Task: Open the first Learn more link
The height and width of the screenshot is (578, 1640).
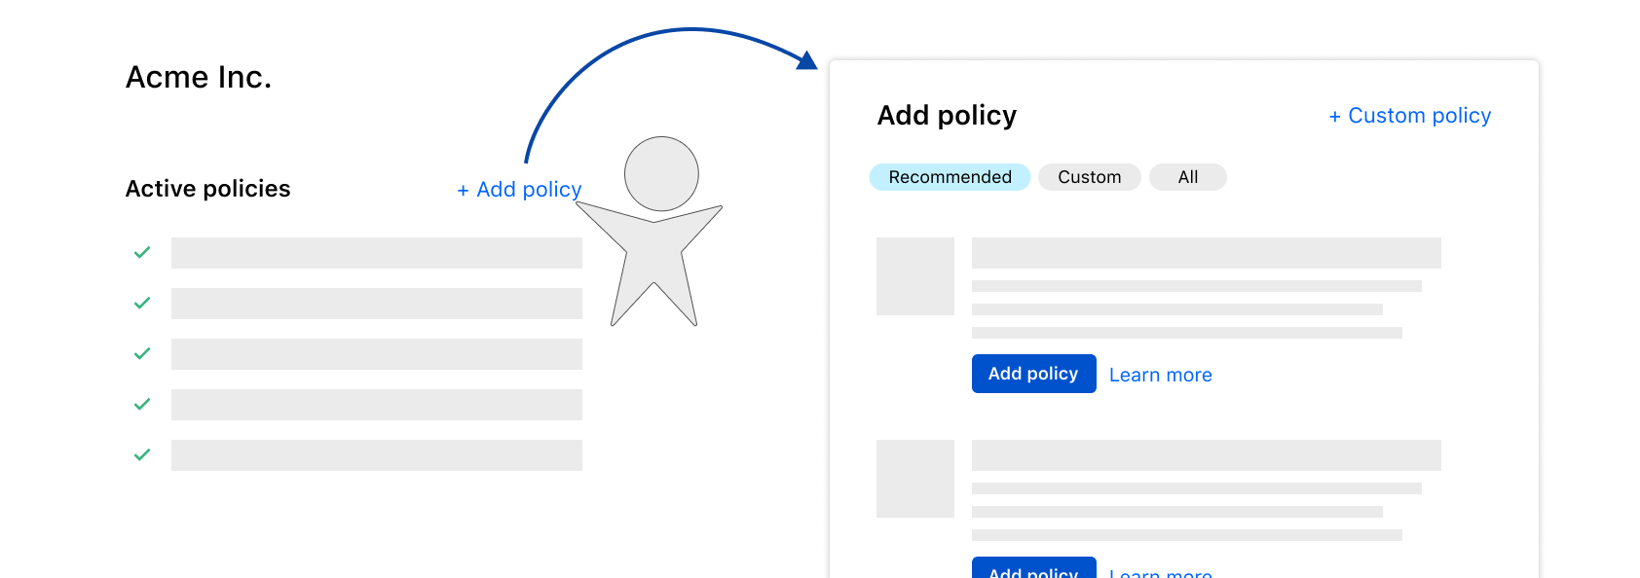Action: coord(1161,375)
